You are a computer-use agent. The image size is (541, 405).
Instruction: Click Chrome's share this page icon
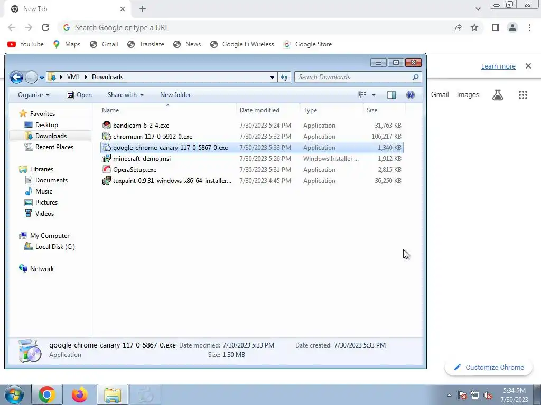[458, 27]
